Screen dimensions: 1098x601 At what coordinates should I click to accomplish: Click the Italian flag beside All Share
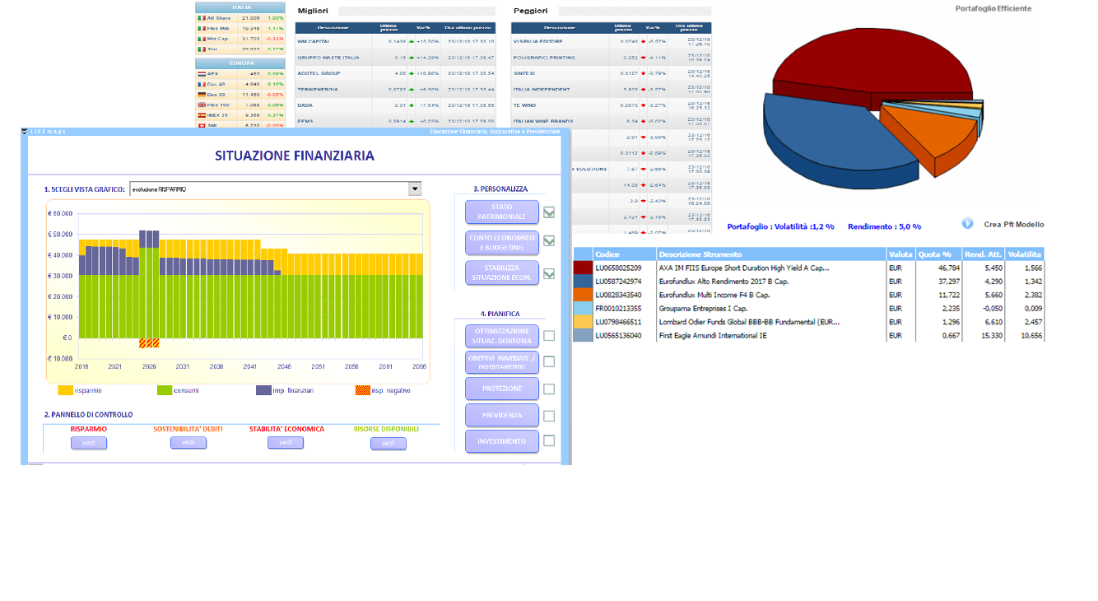click(202, 17)
